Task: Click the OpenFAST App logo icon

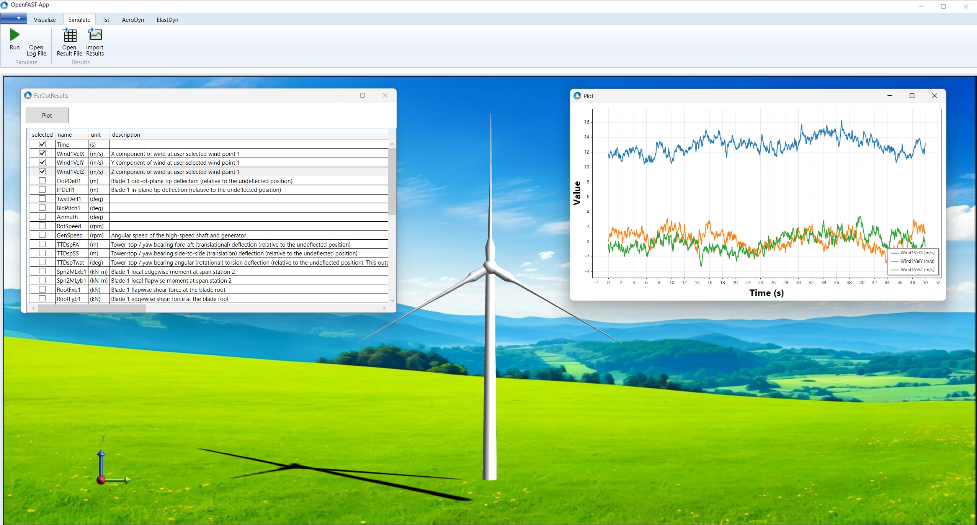Action: click(x=4, y=5)
